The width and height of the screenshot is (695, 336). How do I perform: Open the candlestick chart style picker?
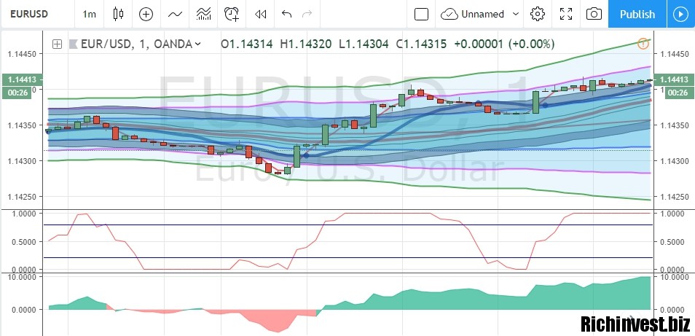[119, 14]
